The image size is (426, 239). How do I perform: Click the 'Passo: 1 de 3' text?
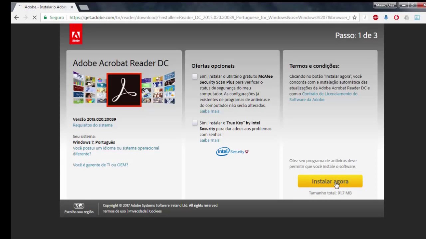(356, 36)
